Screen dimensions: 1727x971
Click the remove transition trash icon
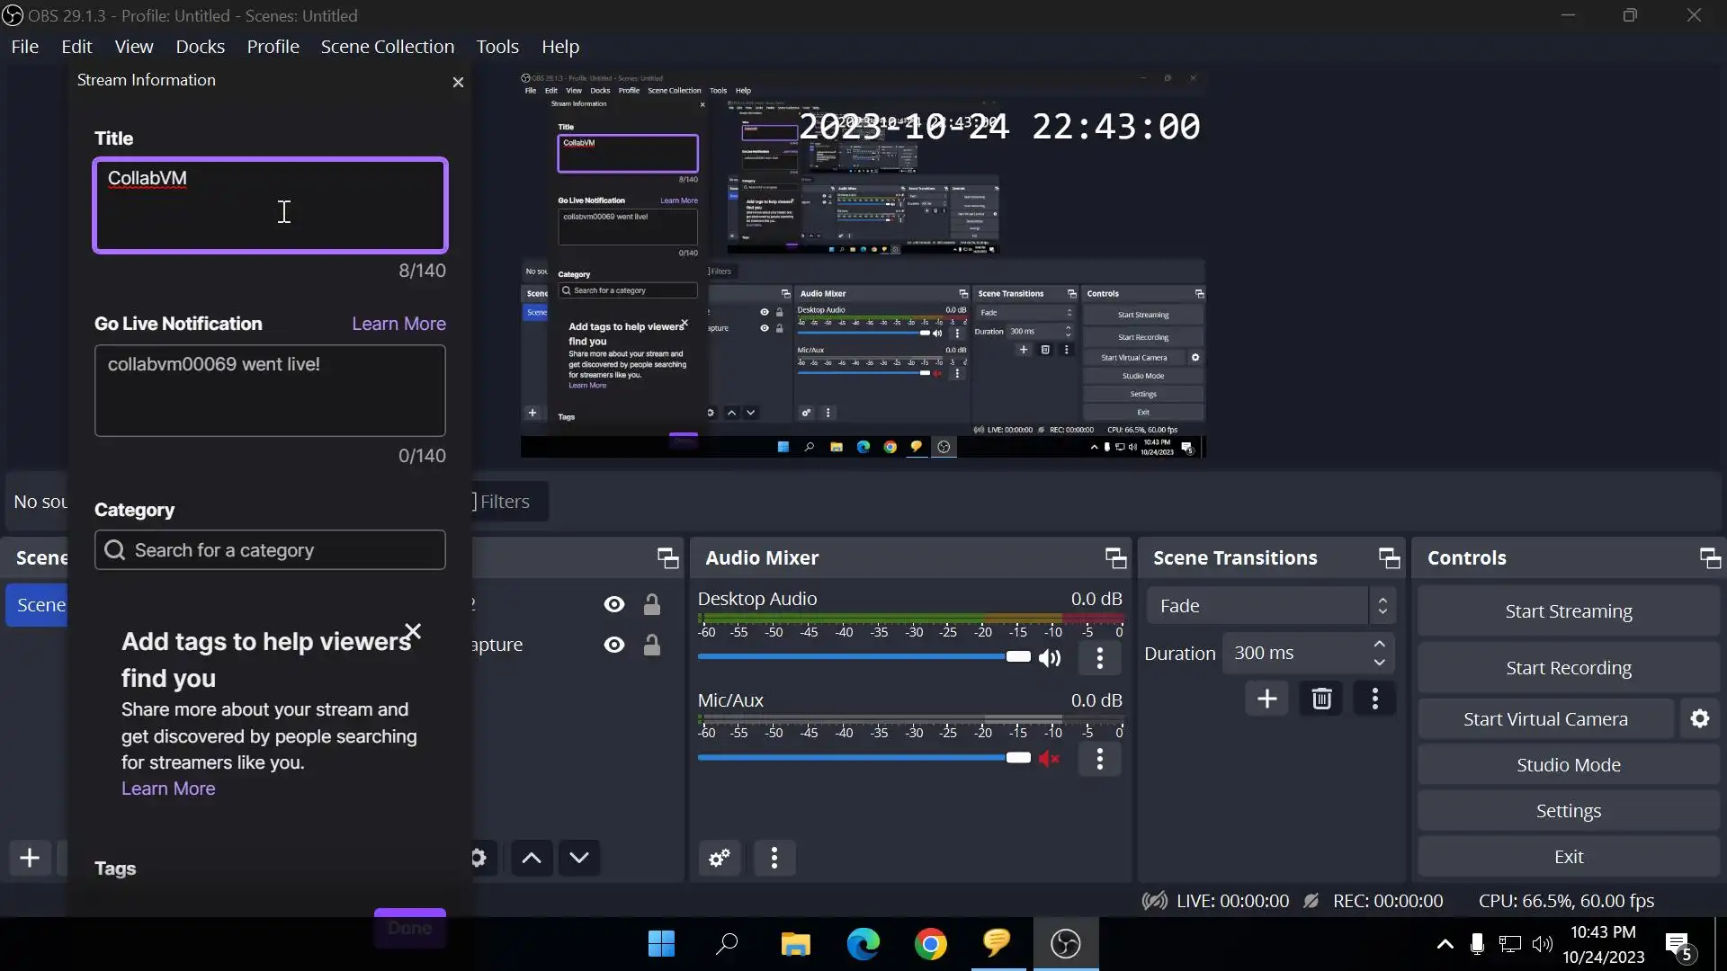[x=1320, y=699]
